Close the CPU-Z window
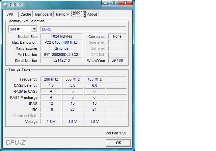Screen dimensions: 216x151 tap(126, 3)
